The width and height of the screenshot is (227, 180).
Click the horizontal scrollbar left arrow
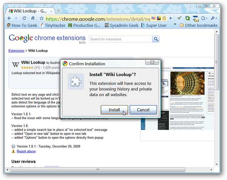pyautogui.click(x=7, y=170)
